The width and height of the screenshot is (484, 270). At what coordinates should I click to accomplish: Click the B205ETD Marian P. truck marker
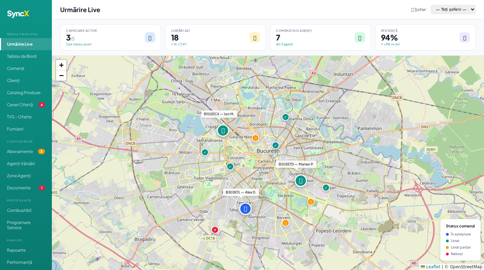click(x=301, y=181)
